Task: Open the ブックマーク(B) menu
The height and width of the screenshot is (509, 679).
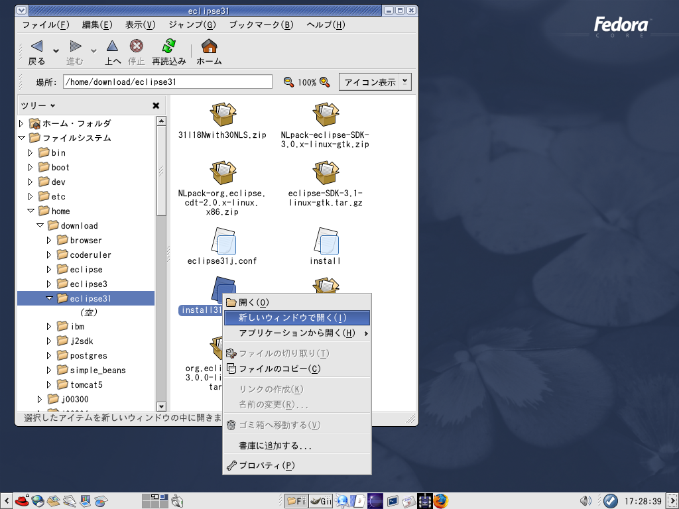Action: (261, 25)
